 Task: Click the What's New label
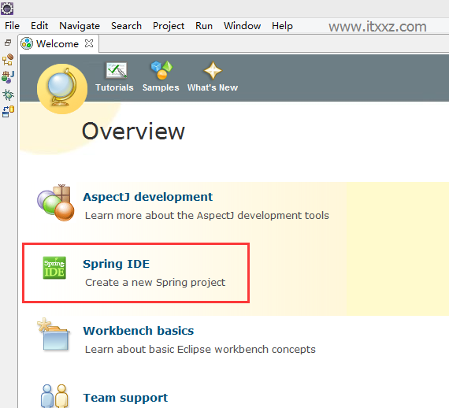tap(213, 87)
